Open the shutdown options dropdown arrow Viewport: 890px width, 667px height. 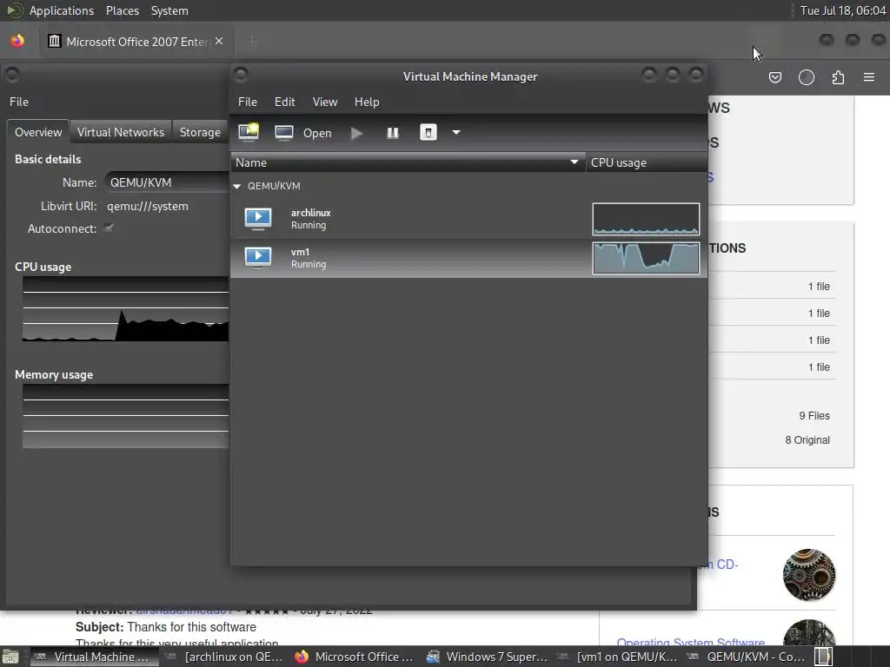pos(456,133)
